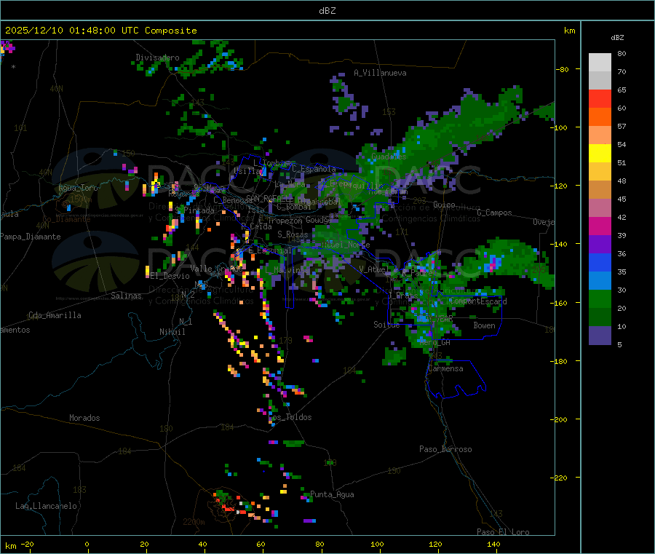The width and height of the screenshot is (655, 554).
Task: Click the Los_Toldos map label
Action: (x=290, y=417)
